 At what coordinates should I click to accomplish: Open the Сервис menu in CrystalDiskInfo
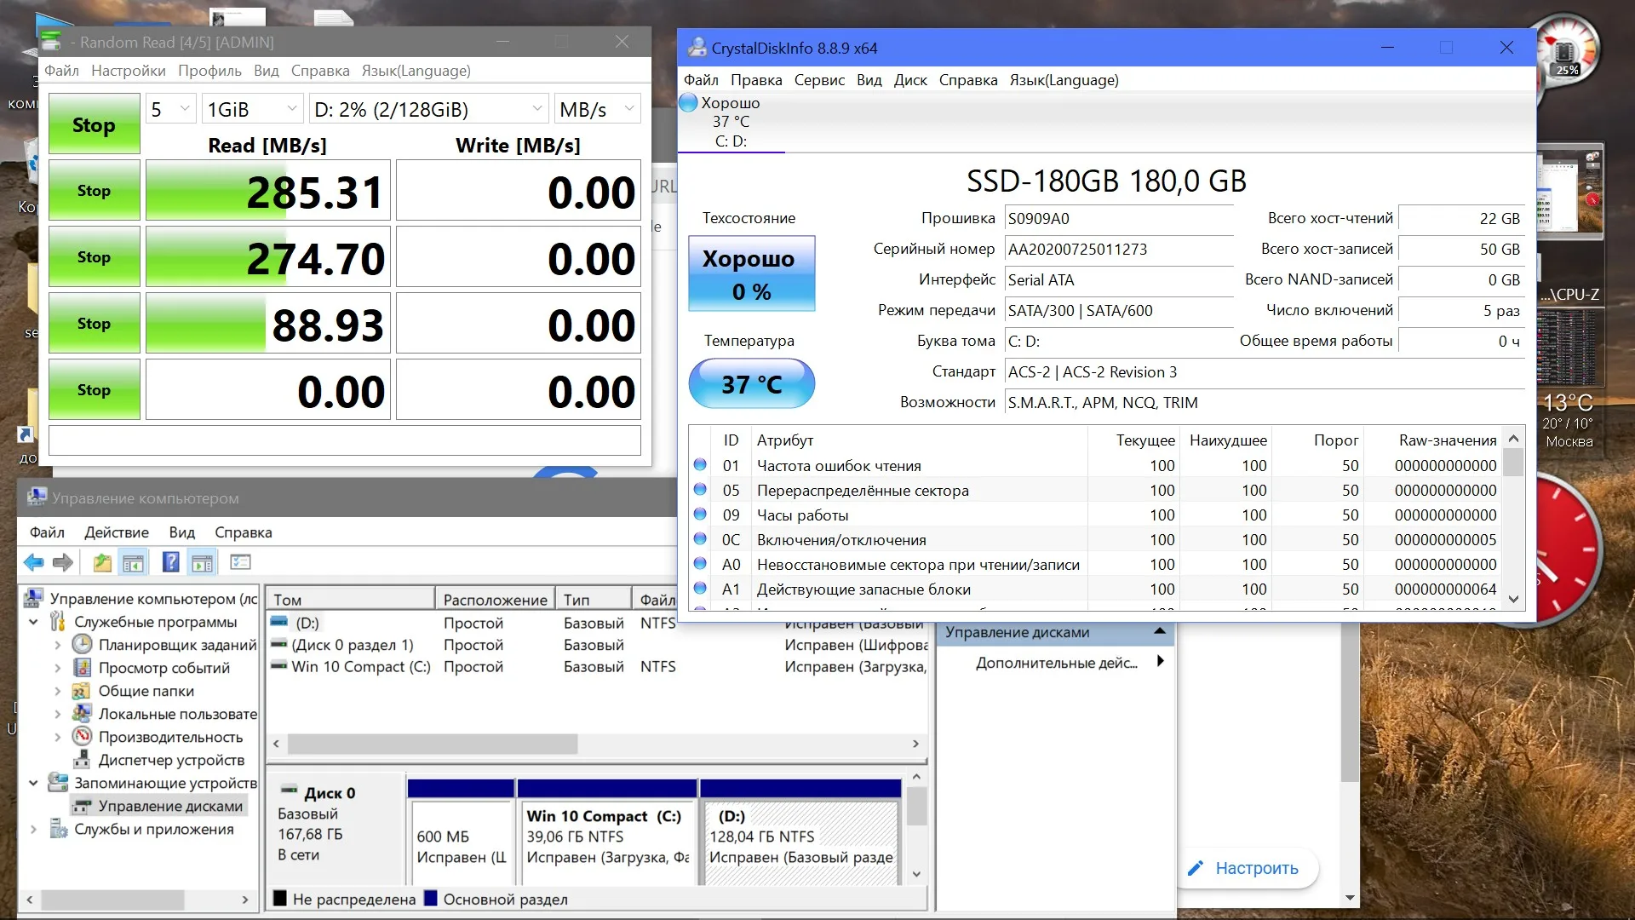(818, 80)
